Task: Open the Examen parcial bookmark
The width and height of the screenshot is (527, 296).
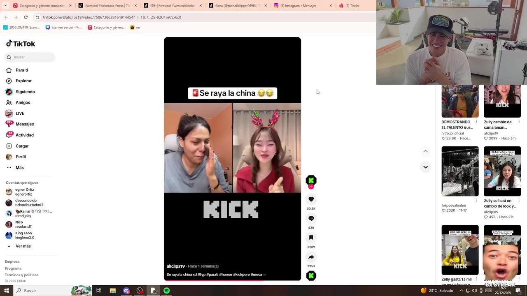Action: pyautogui.click(x=64, y=28)
